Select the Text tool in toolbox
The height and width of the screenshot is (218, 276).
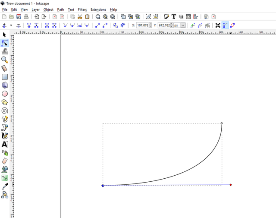(5, 144)
